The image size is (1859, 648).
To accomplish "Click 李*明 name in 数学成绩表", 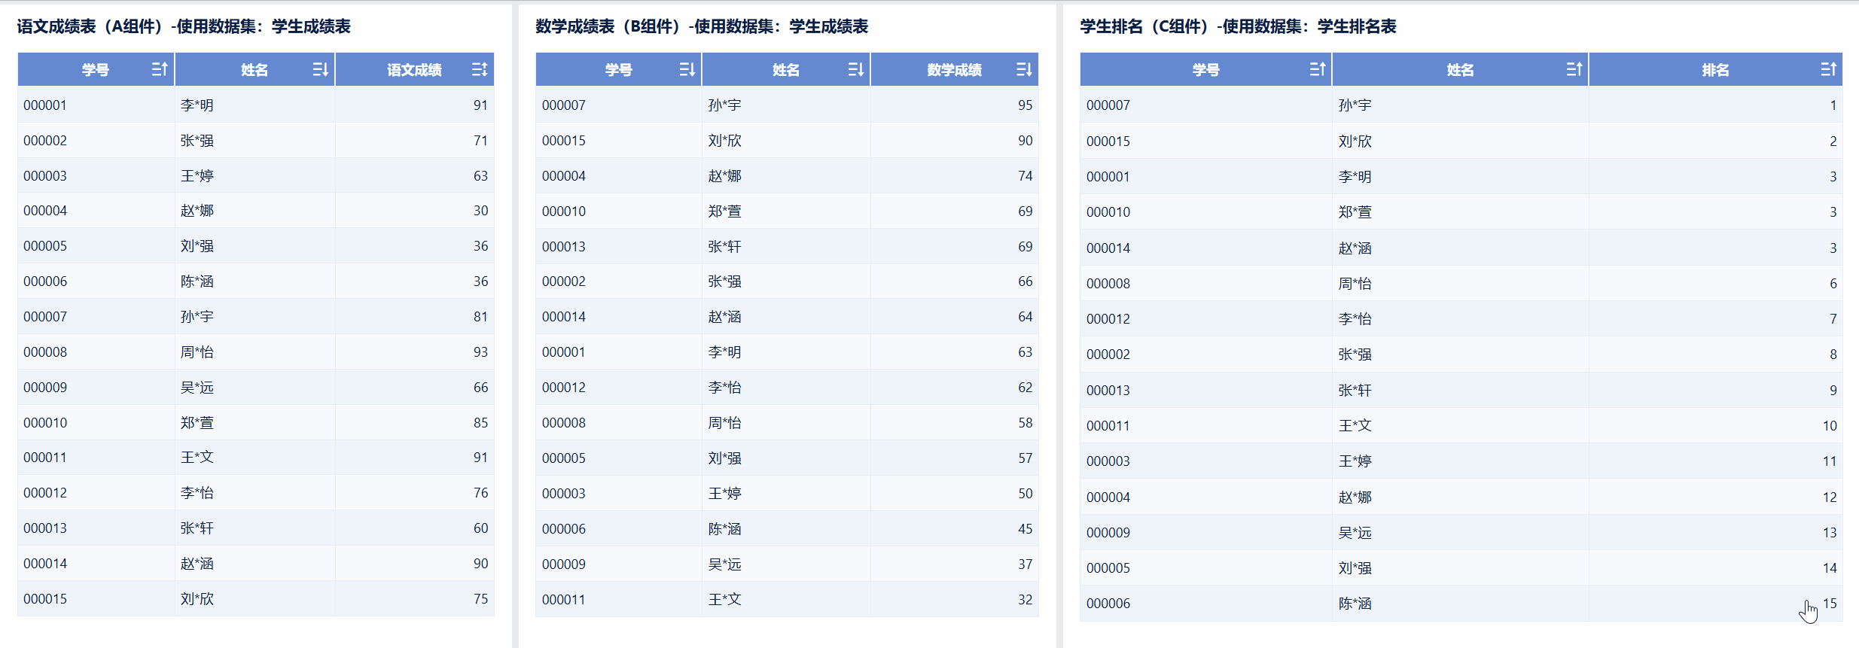I will click(725, 352).
